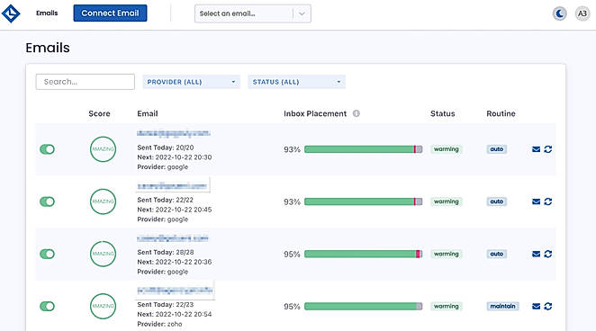Disable warming toggle for first email
596x331 pixels.
[x=47, y=149]
